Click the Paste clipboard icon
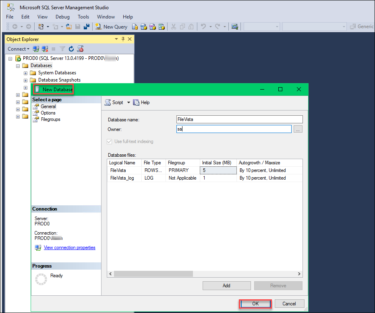 click(x=191, y=27)
